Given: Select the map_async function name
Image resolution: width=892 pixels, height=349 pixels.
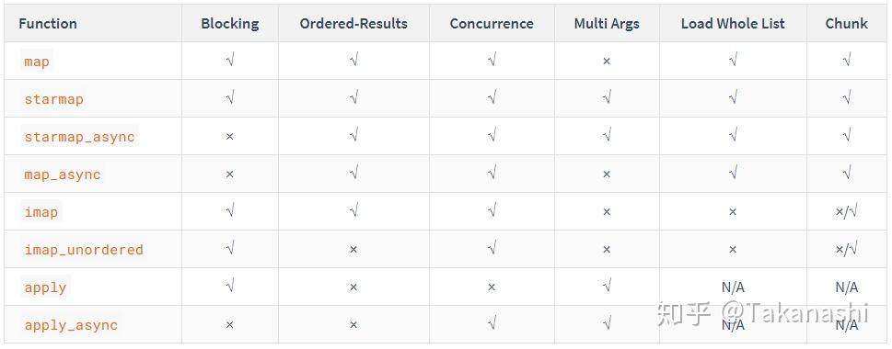Looking at the screenshot, I should point(63,174).
